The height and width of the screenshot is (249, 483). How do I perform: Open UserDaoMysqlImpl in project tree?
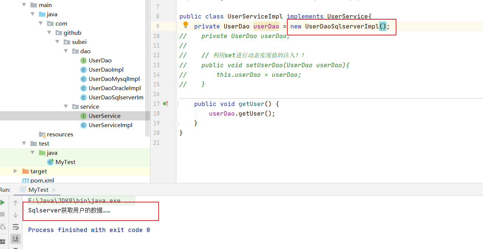114,79
